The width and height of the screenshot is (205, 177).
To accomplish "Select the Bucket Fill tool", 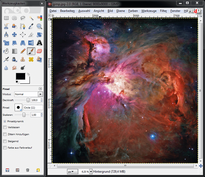I will 6,51.
